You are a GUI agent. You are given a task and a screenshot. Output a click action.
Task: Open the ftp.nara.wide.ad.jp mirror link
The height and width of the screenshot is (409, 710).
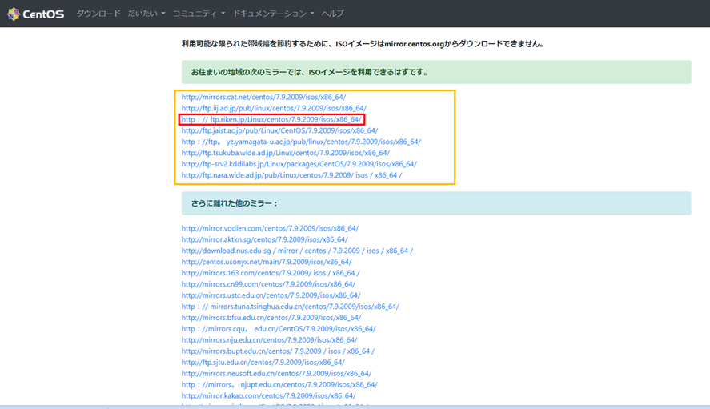pyautogui.click(x=291, y=175)
